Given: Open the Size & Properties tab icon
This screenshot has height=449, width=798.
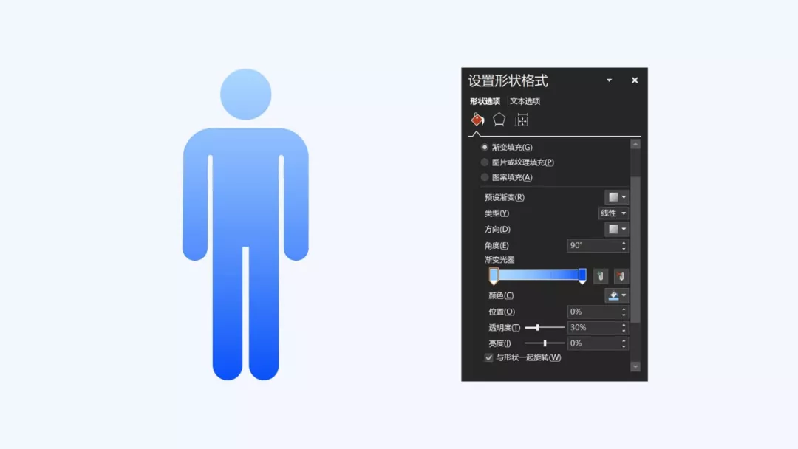Looking at the screenshot, I should click(x=521, y=120).
